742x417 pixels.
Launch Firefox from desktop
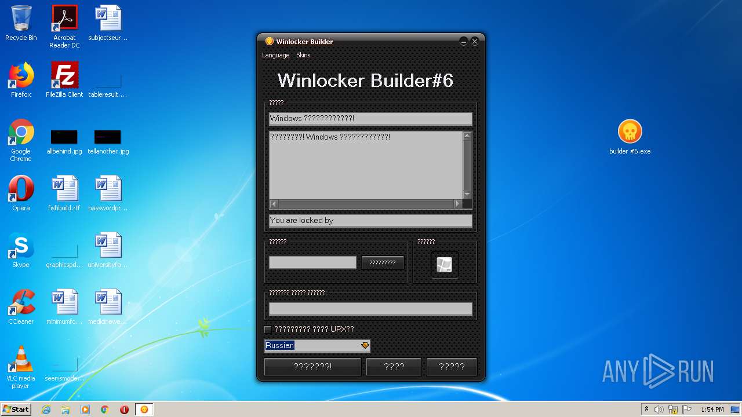(21, 80)
